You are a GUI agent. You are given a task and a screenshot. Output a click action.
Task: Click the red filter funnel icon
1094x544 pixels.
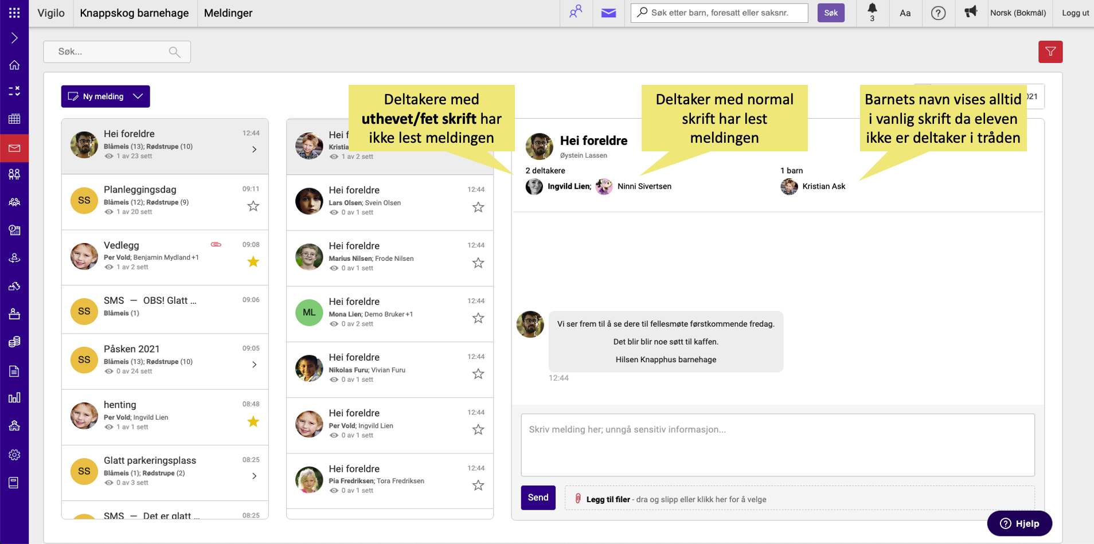tap(1050, 52)
